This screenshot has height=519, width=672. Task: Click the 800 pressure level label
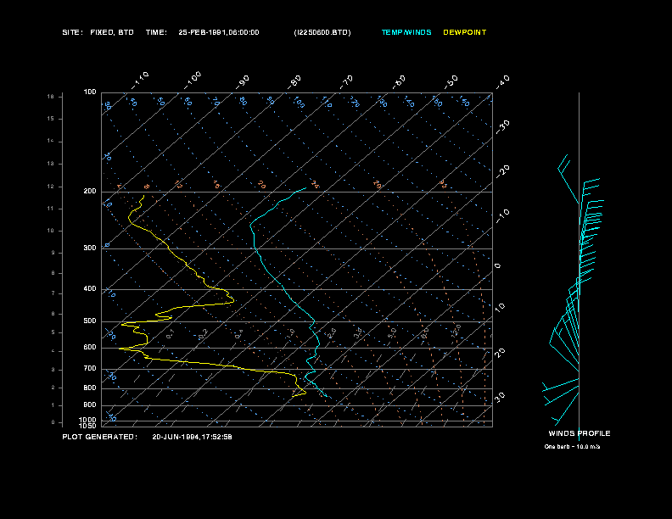[x=90, y=388]
